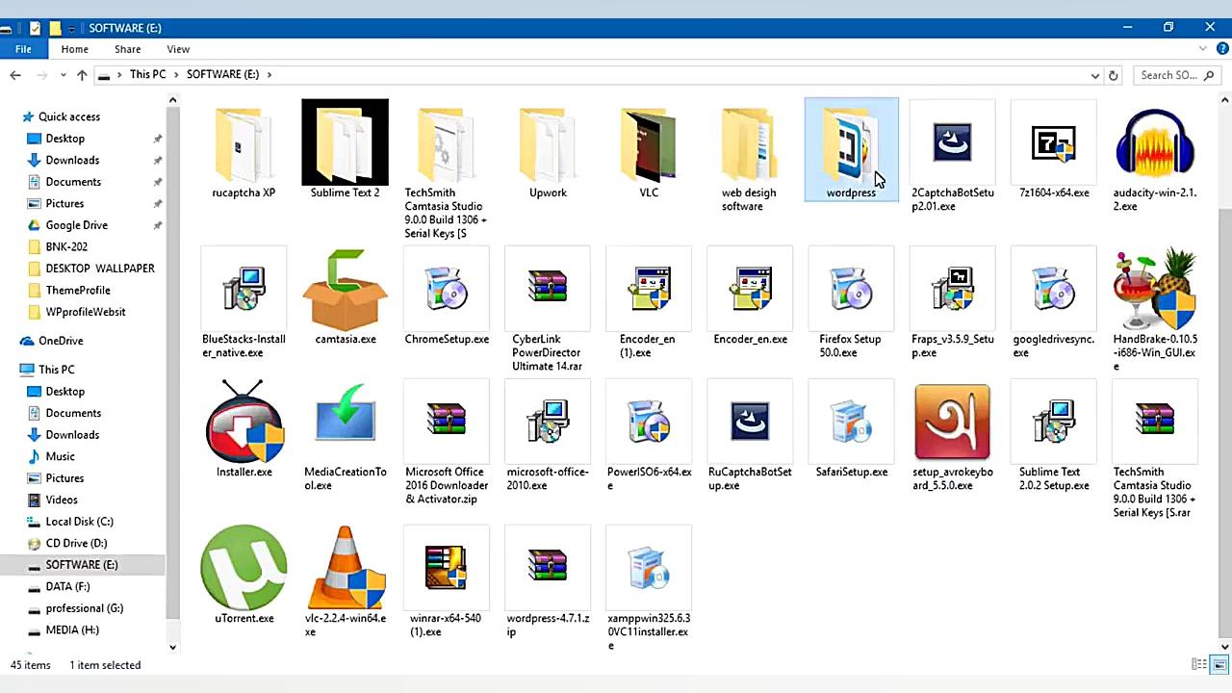Select the rucaptcha XP folder
The width and height of the screenshot is (1232, 693).
click(244, 150)
